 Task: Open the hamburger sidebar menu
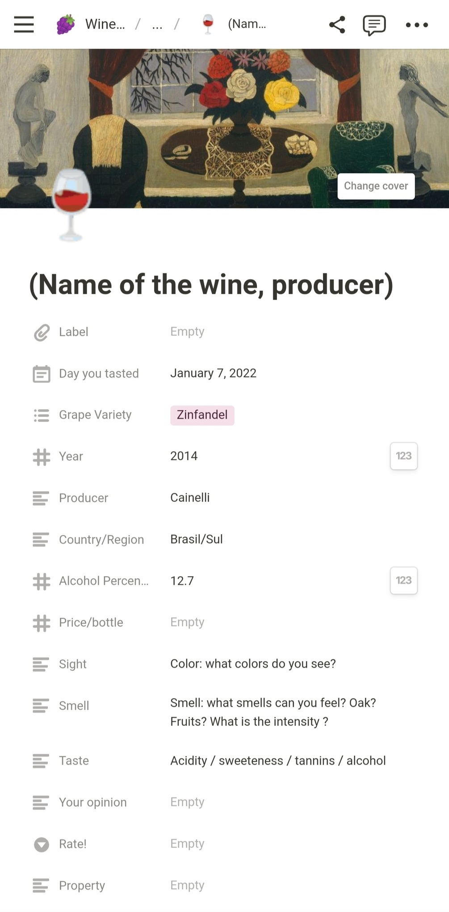pyautogui.click(x=24, y=25)
